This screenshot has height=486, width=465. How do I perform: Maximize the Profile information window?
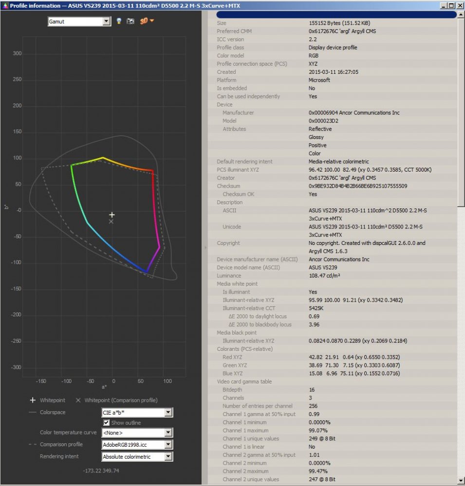451,5
